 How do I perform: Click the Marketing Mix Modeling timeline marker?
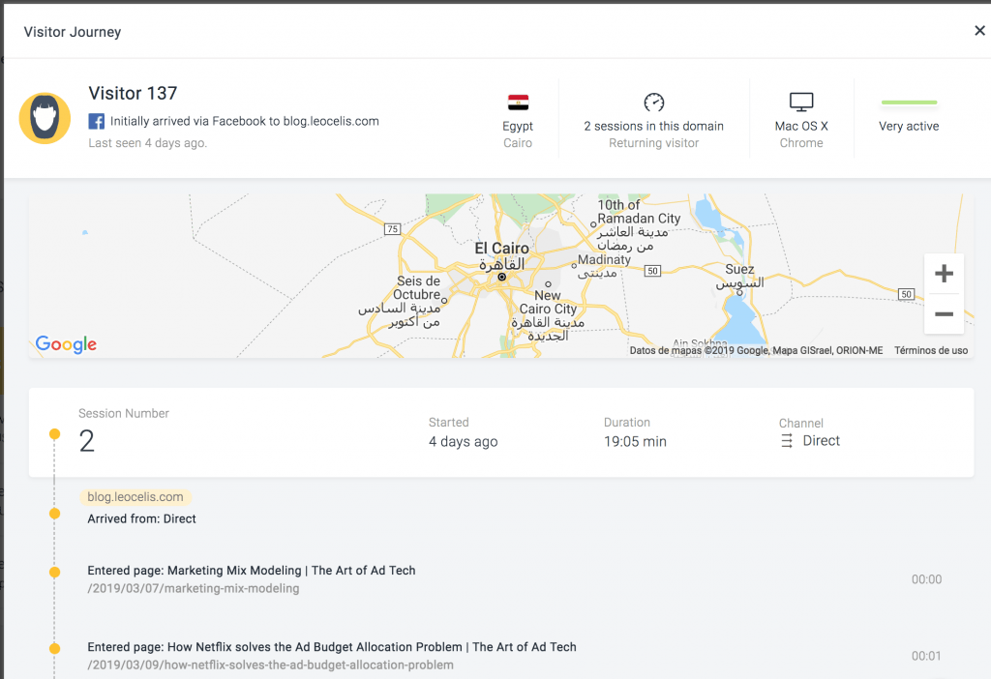click(x=55, y=573)
